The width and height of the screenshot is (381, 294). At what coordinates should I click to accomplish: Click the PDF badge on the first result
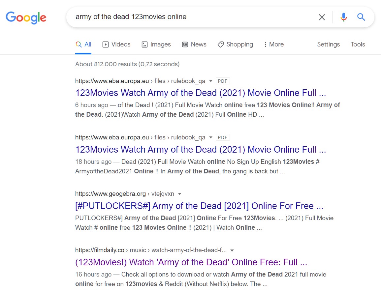coord(223,81)
